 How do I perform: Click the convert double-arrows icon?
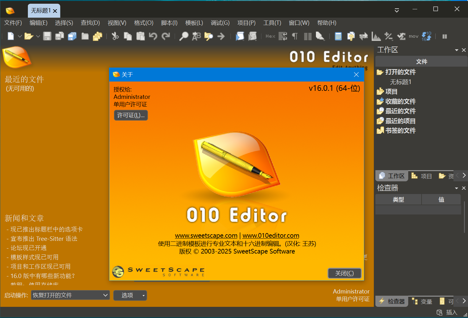[x=363, y=36]
